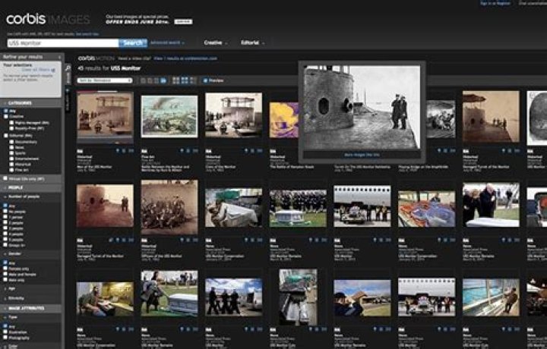Screen dimensions: 547x349
Task: Click RM badge under Men of the USS Monitor
Action: click(x=80, y=151)
